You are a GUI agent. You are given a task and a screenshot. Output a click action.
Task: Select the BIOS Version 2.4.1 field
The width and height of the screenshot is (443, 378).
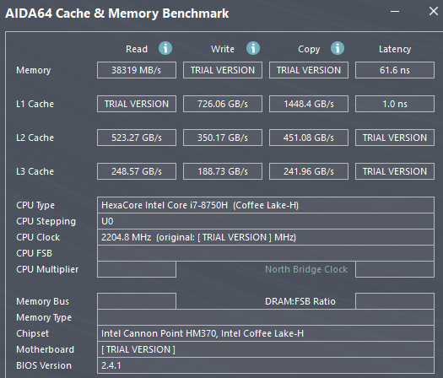266,365
